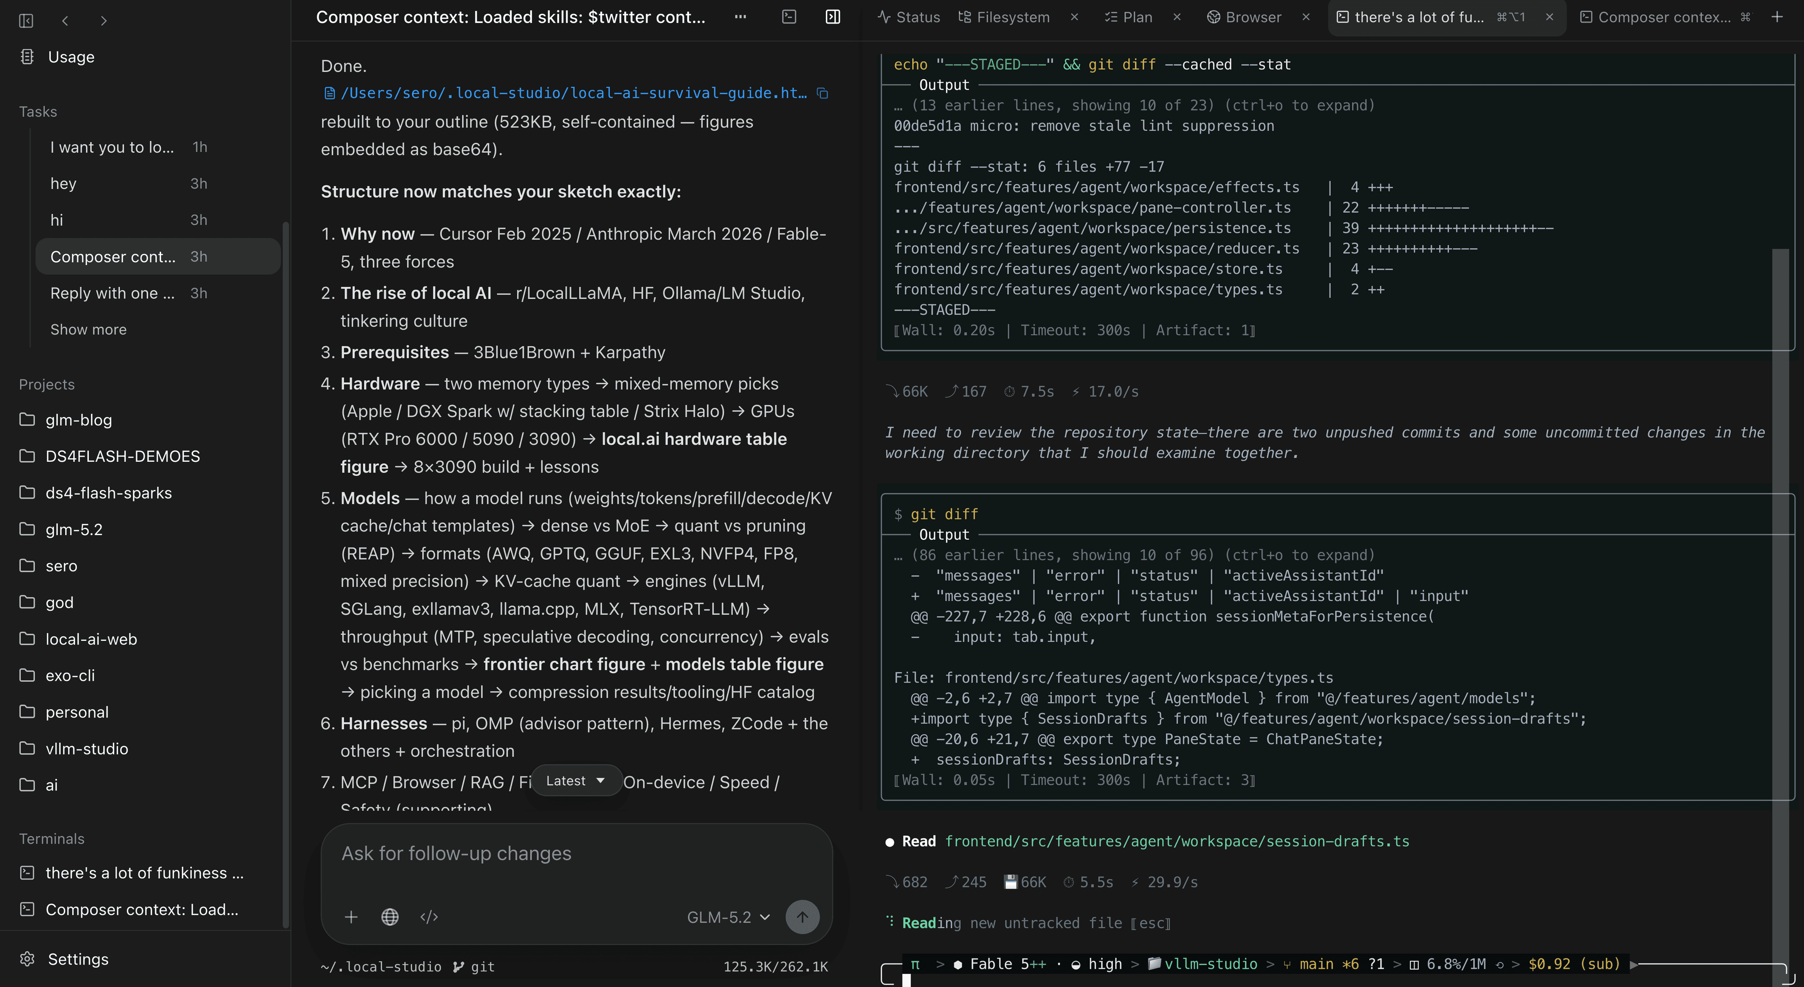Click the $0.92 (sub) cost indicator
This screenshot has height=987, width=1804.
pyautogui.click(x=1574, y=964)
